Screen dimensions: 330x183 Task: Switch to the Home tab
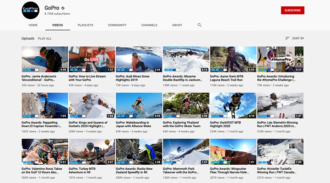[33, 25]
